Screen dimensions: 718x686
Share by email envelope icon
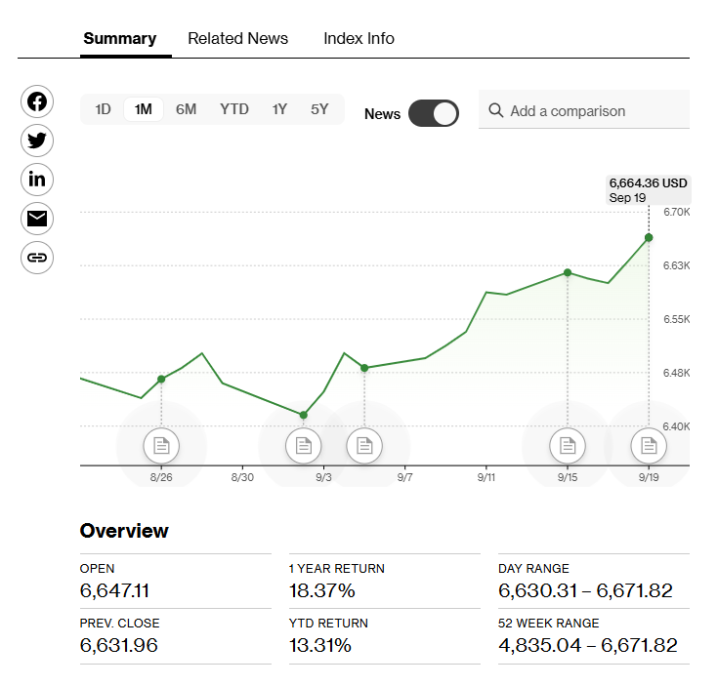coord(37,219)
